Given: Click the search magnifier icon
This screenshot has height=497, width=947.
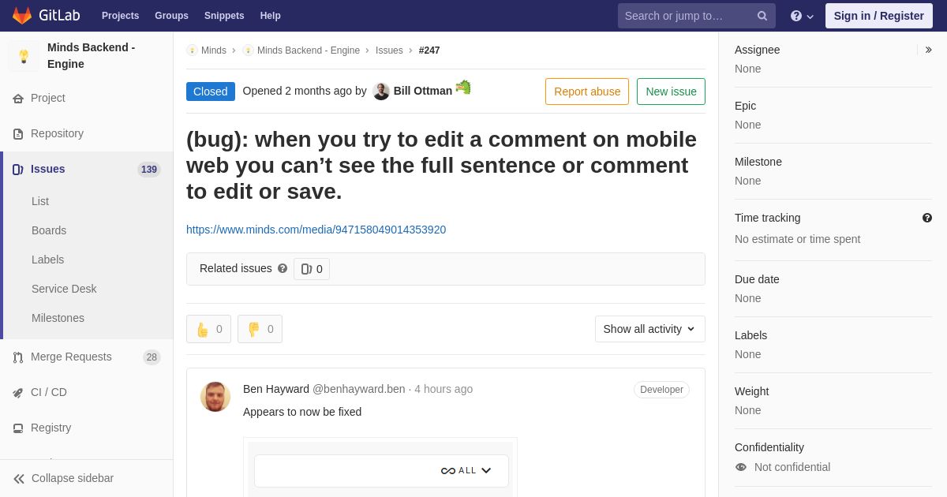Looking at the screenshot, I should (762, 16).
